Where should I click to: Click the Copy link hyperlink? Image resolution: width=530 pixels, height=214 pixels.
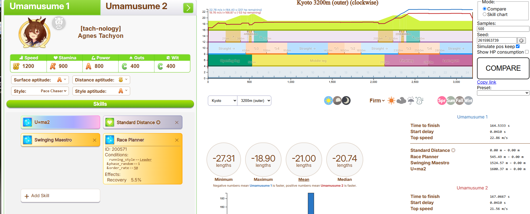(486, 82)
